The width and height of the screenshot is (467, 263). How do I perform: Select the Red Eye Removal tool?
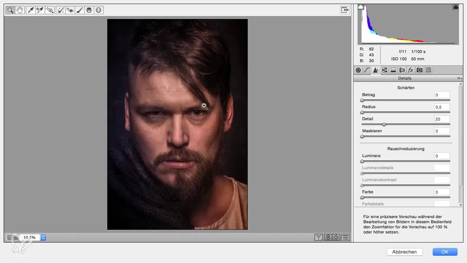(x=70, y=10)
